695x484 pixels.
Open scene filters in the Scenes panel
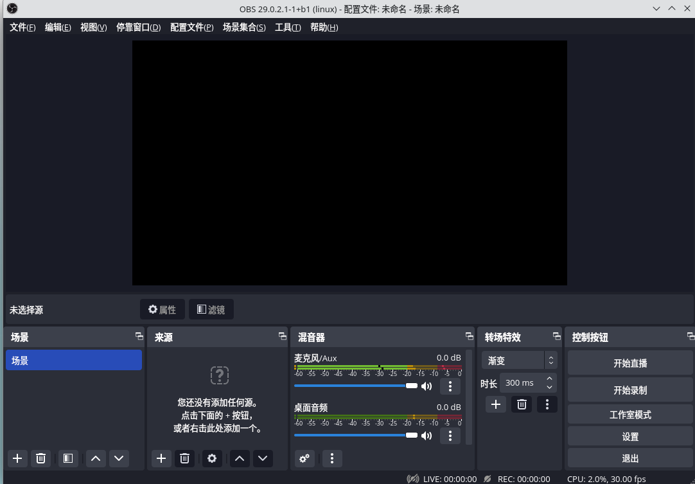click(x=68, y=458)
